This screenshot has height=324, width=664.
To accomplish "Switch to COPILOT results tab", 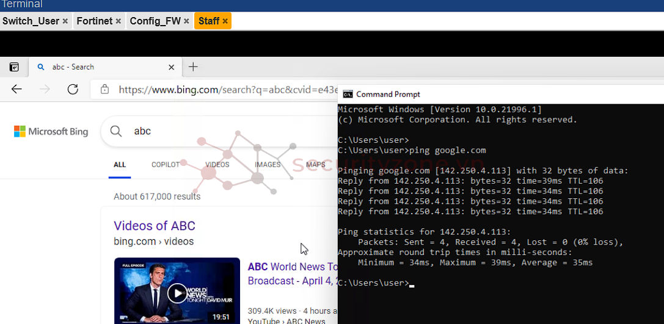I will (166, 165).
